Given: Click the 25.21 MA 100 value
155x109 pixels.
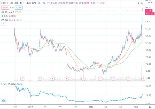Looking at the screenshot, I should 19,20.
